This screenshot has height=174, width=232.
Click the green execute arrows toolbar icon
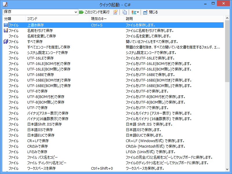click(x=81, y=12)
